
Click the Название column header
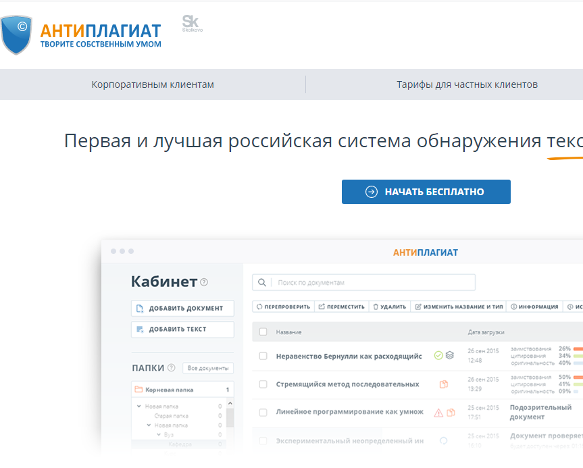click(x=288, y=332)
